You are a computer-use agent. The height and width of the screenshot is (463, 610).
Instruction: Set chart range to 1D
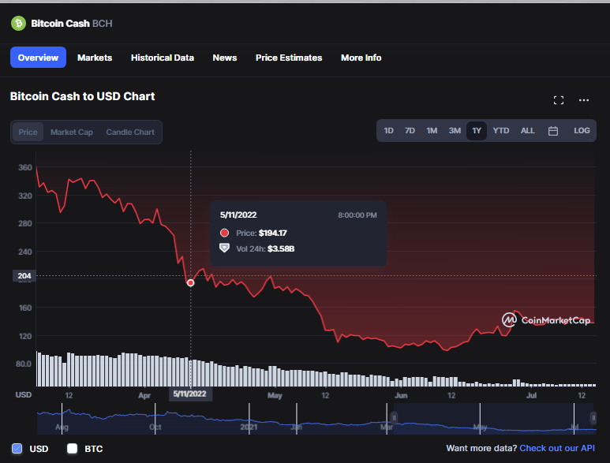pyautogui.click(x=388, y=131)
